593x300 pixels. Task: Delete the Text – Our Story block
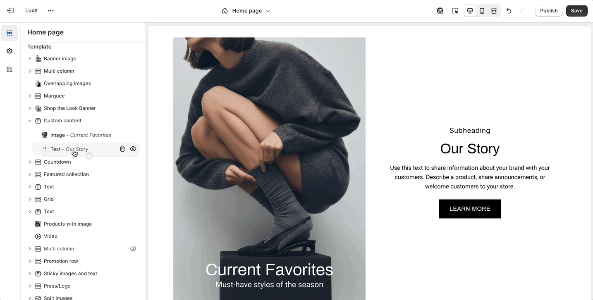click(122, 149)
